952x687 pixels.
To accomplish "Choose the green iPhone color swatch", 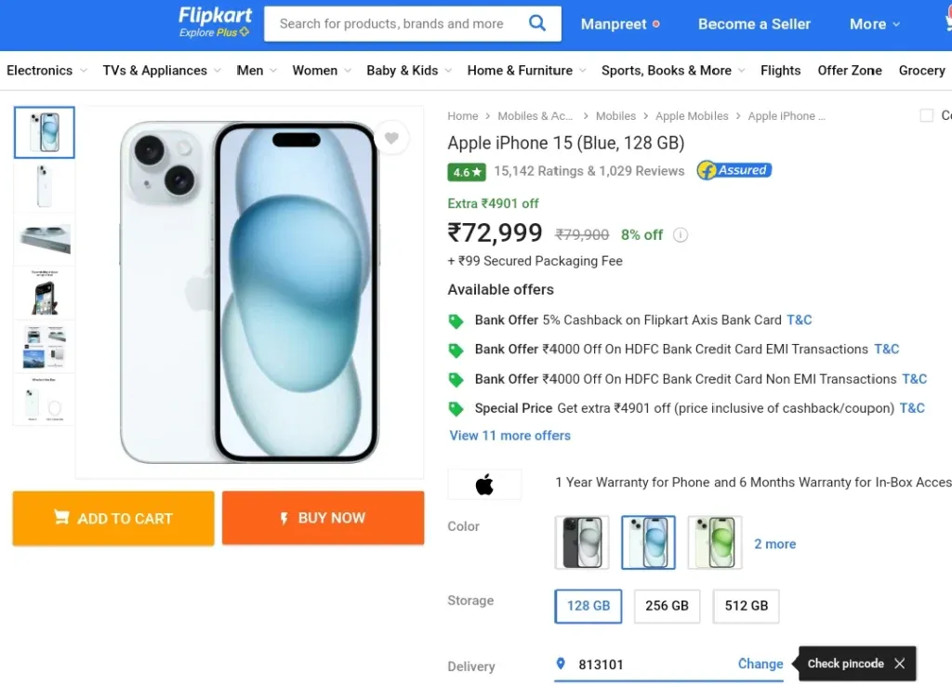I will 715,543.
